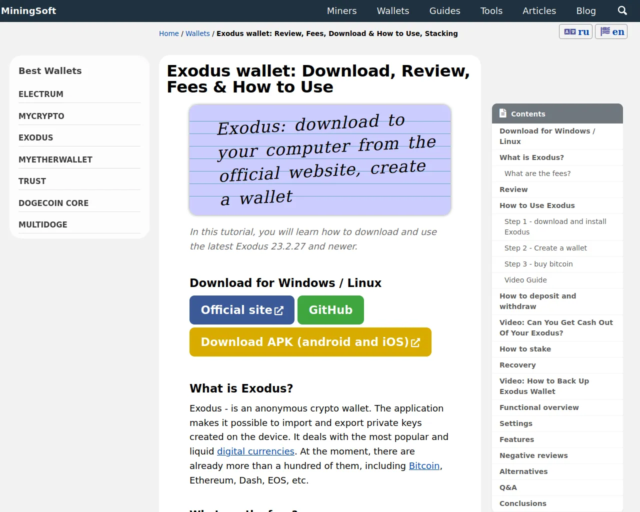This screenshot has width=640, height=512.
Task: Jump to Step 3 - buy bitcoin
Action: click(557, 264)
